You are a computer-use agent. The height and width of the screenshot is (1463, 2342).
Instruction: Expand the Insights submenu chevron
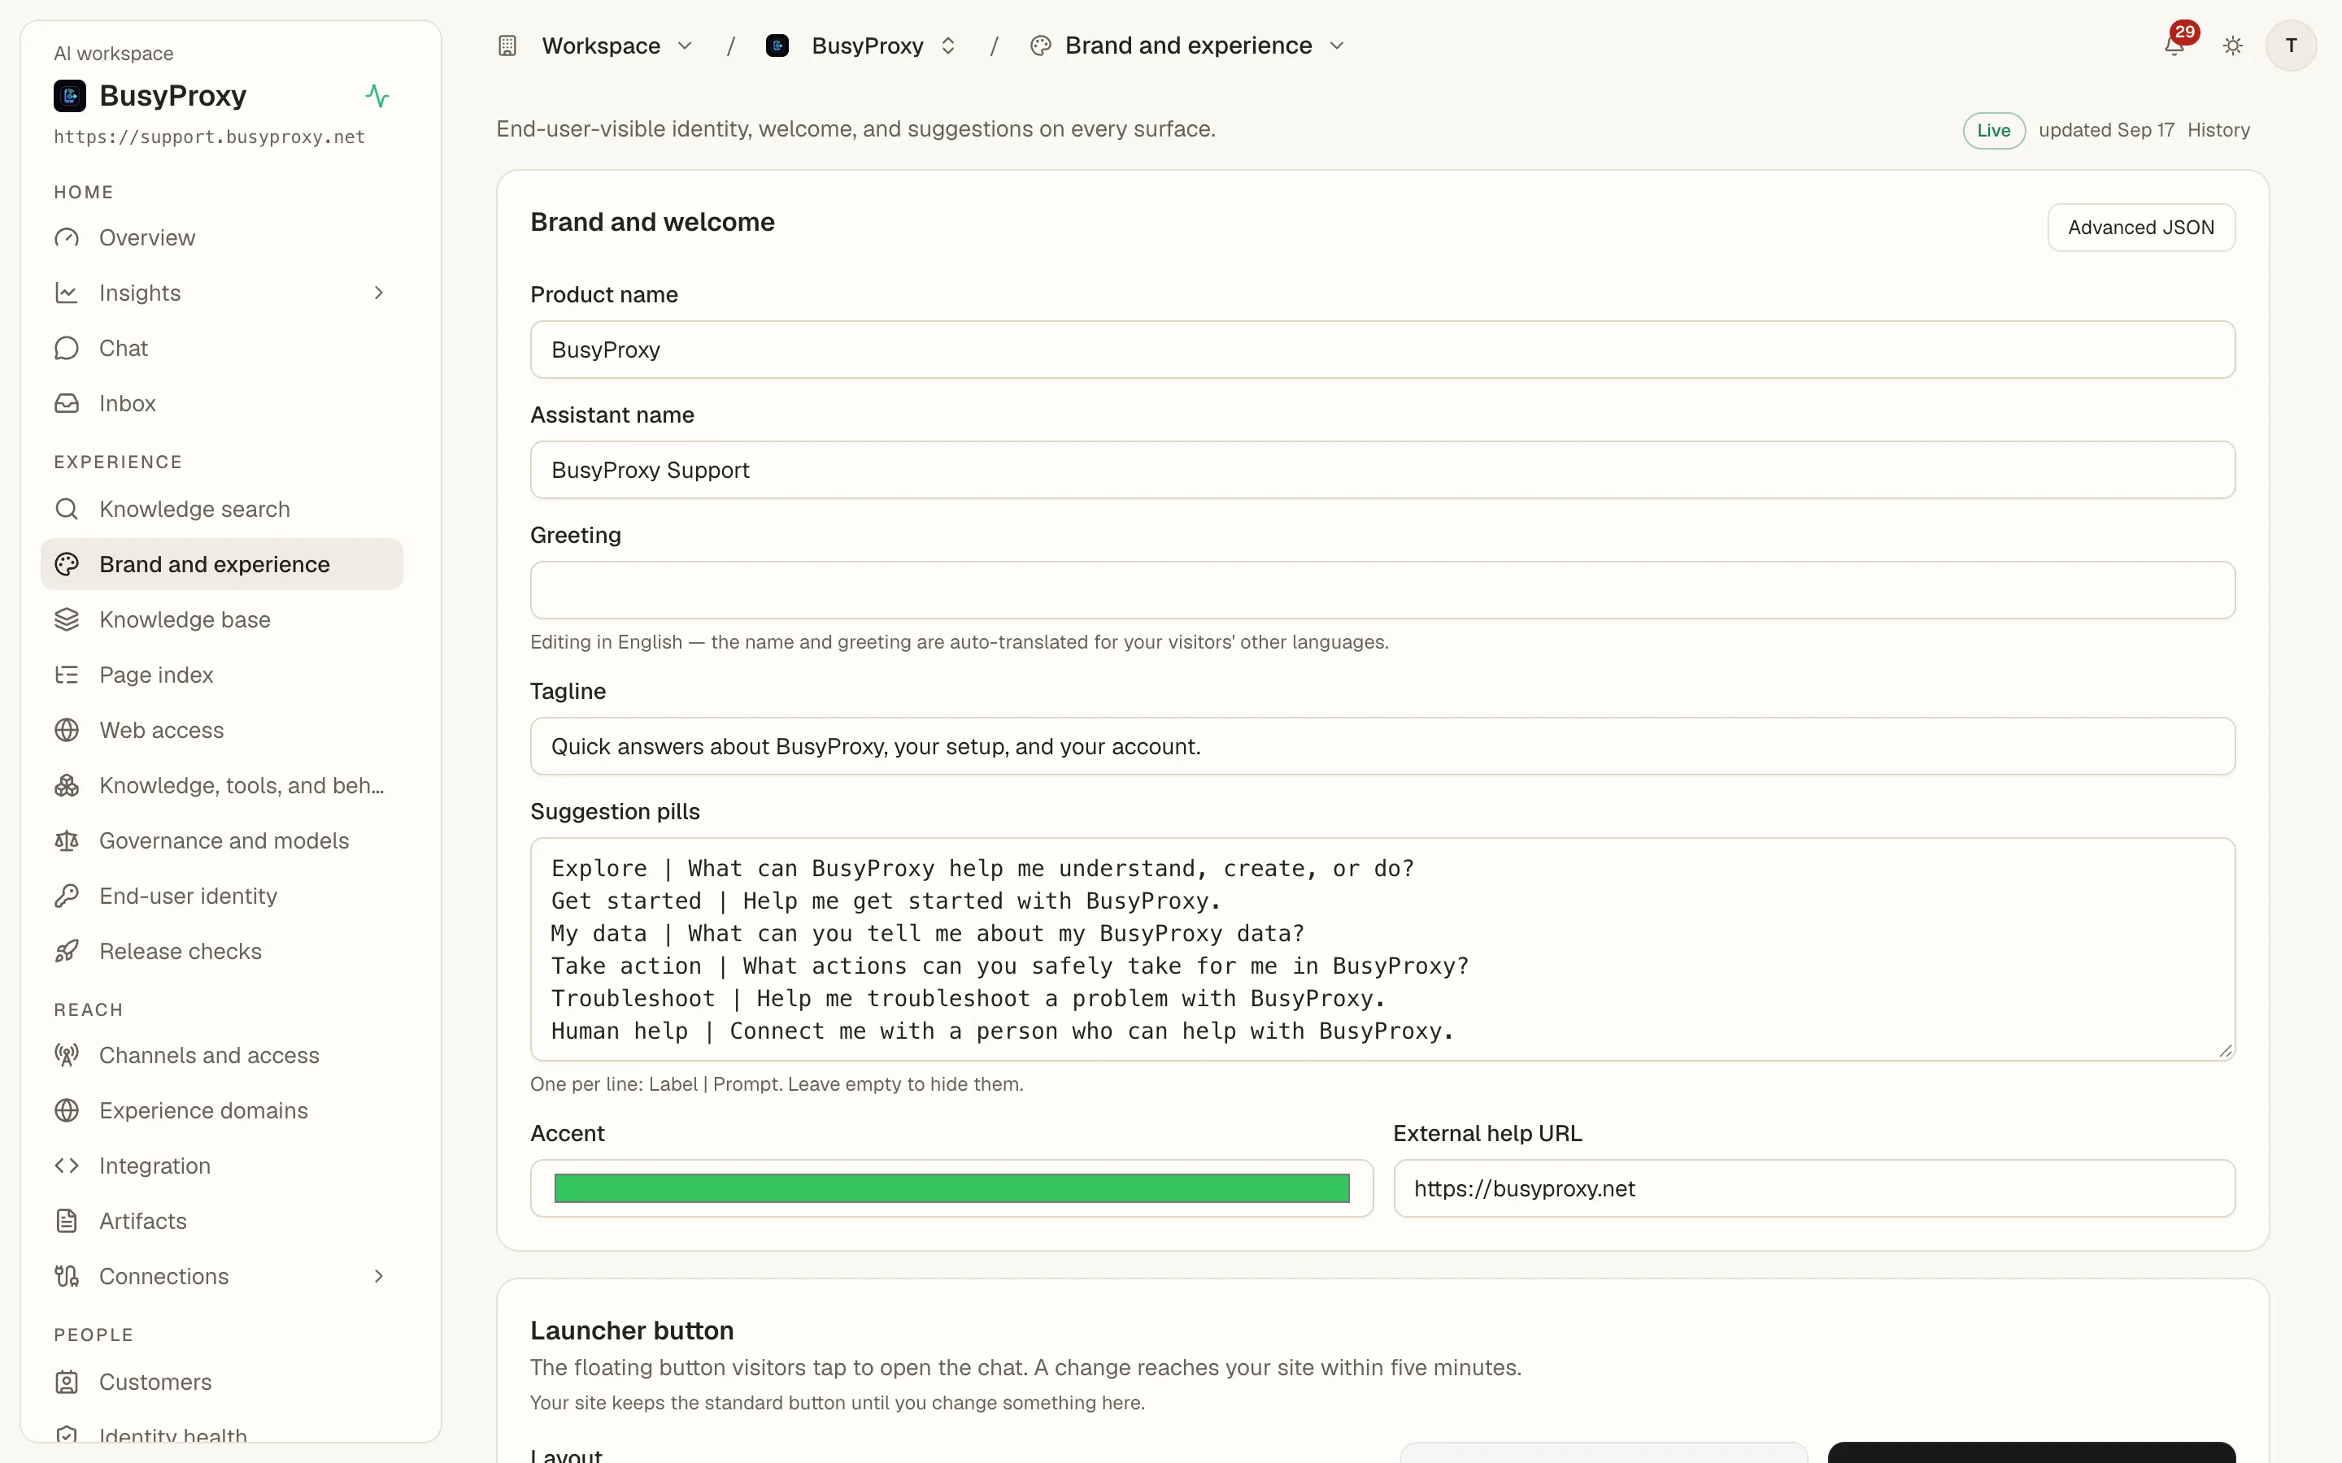pyautogui.click(x=378, y=293)
